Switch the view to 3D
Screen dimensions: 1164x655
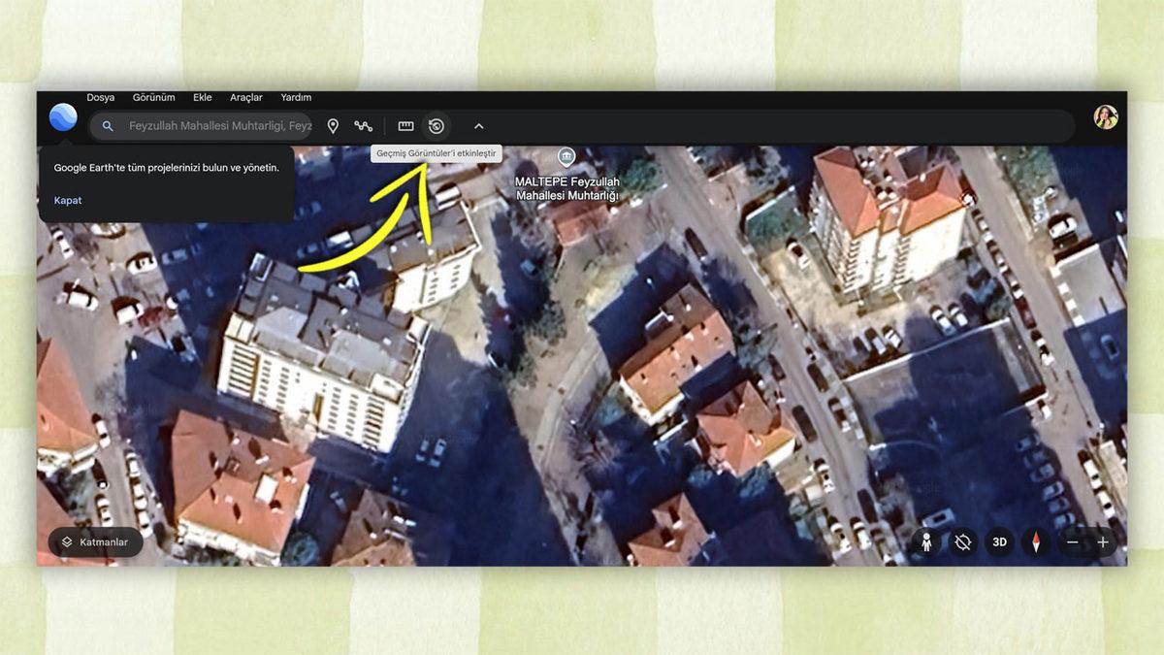(x=998, y=542)
